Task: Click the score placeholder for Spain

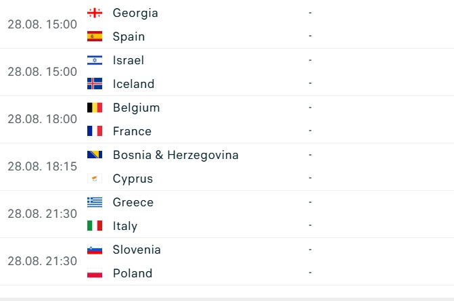Action: (x=310, y=36)
